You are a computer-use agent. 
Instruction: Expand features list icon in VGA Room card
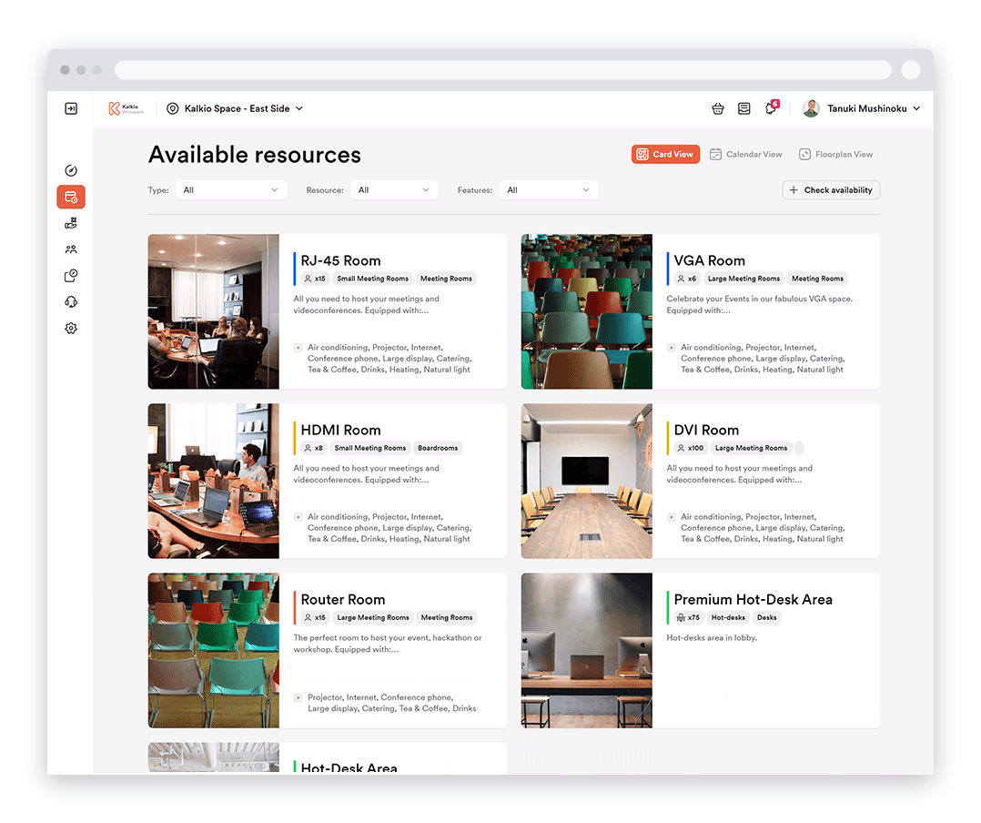click(x=672, y=348)
